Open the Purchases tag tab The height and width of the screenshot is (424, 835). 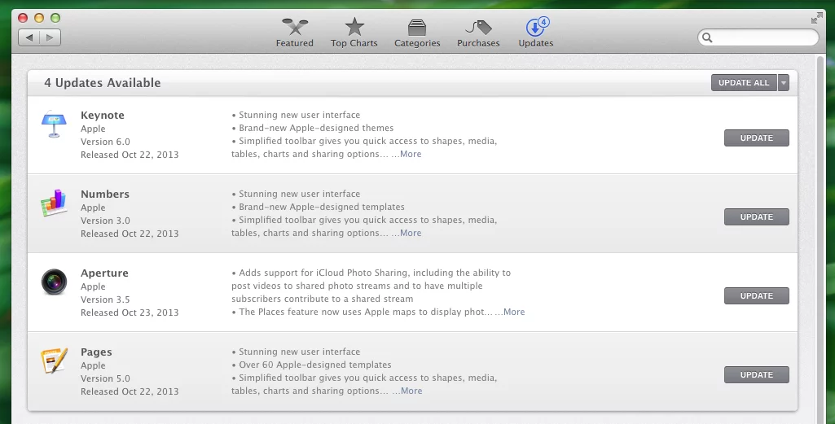[x=478, y=33]
